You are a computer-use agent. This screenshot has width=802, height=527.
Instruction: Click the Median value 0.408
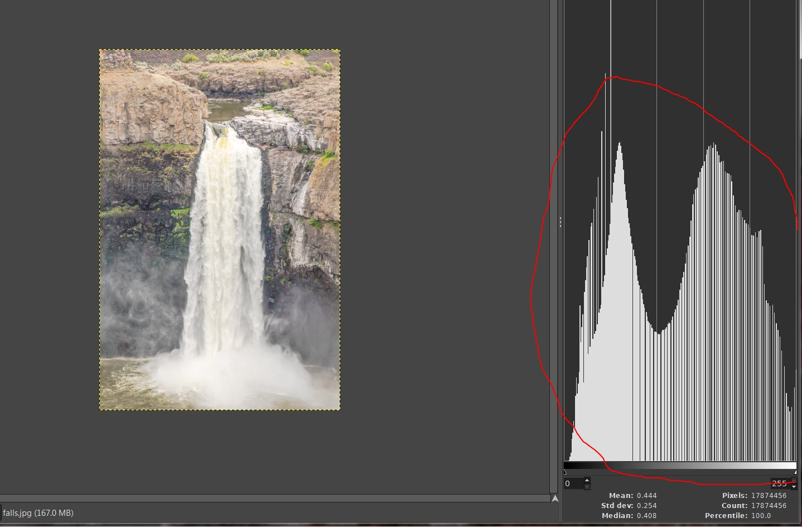click(647, 515)
